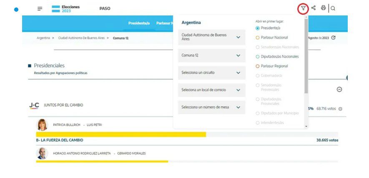Expand the Ciudad Autónoma de Buenos Aires dropdown
Viewport: 369px width, 178px height.
(212, 37)
